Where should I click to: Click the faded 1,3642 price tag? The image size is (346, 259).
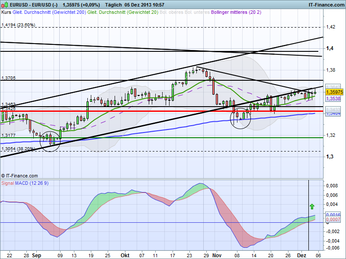(333, 87)
